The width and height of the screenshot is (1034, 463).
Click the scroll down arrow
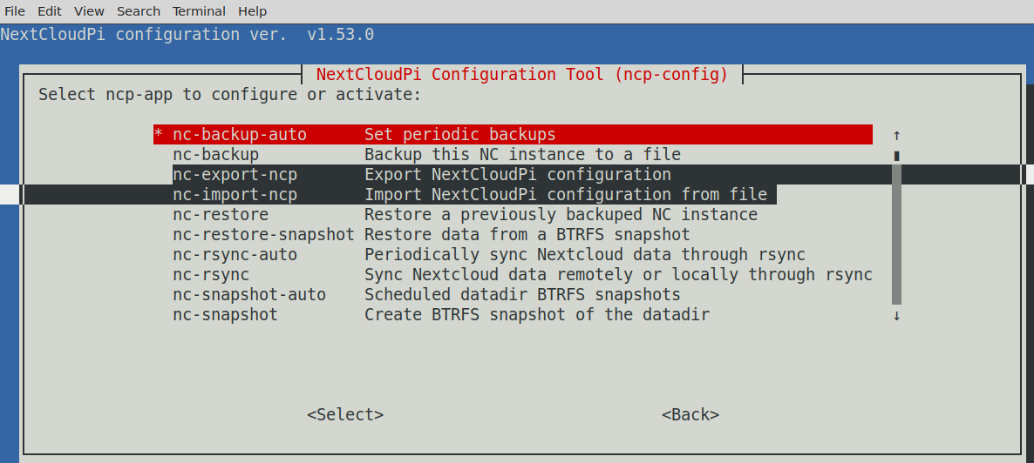click(896, 315)
